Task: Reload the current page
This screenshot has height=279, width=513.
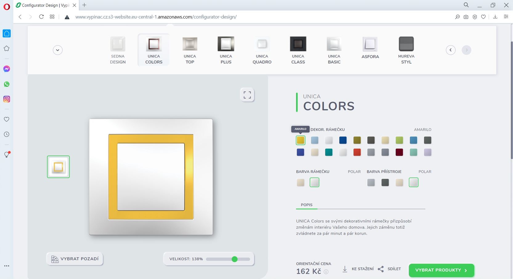Action: pyautogui.click(x=41, y=17)
